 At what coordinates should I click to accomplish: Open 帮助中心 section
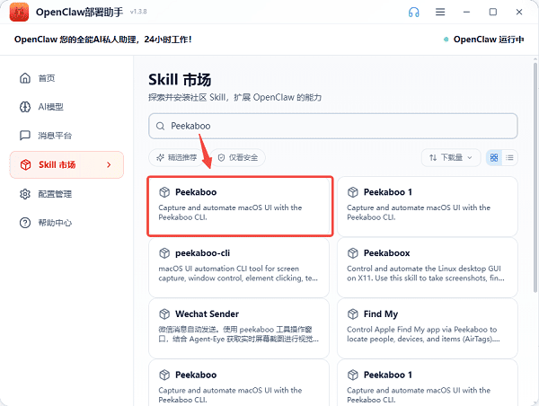(66, 223)
